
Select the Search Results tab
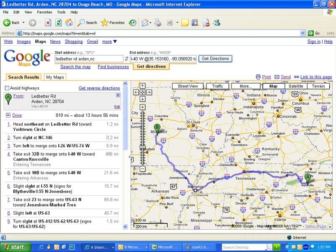[24, 77]
